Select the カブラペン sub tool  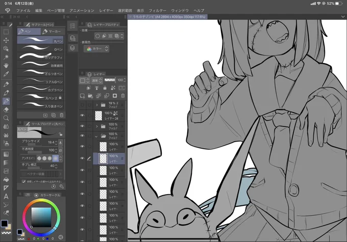[x=40, y=89]
